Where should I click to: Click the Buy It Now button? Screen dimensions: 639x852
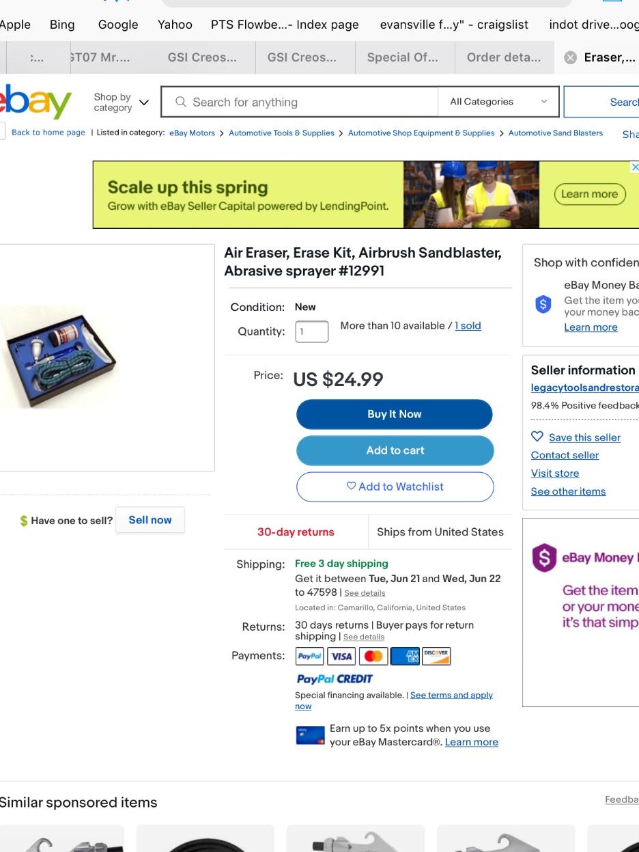(395, 414)
